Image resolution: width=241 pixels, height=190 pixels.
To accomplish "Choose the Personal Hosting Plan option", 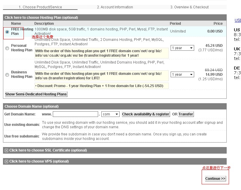I will tap(7, 48).
